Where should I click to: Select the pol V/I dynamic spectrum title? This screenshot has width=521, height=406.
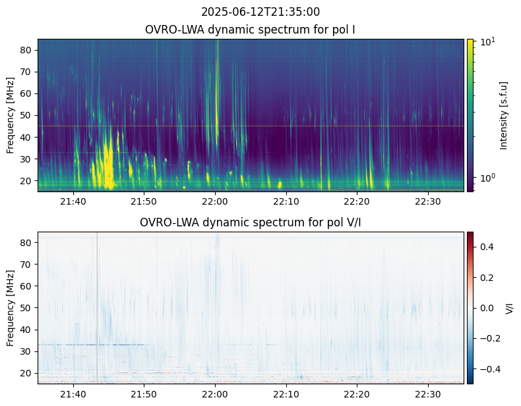click(x=251, y=222)
